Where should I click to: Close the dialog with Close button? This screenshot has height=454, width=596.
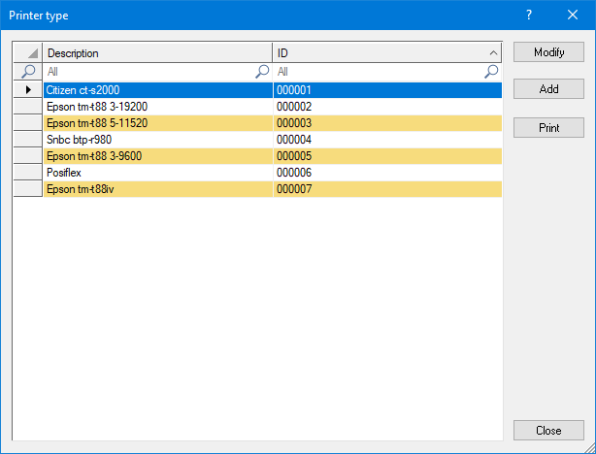click(x=548, y=430)
